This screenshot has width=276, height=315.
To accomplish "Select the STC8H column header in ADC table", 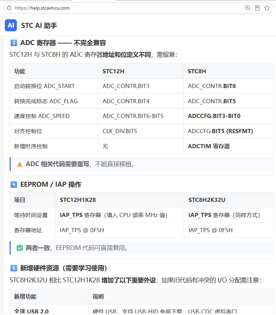I will coord(229,71).
